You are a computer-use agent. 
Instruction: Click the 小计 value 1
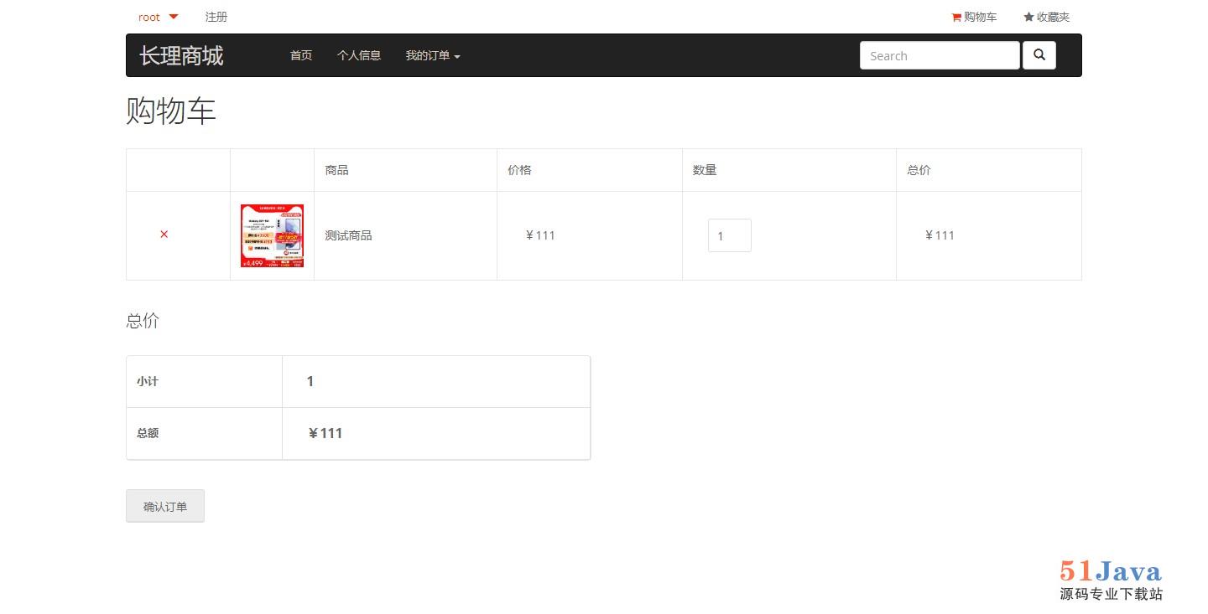(x=310, y=381)
